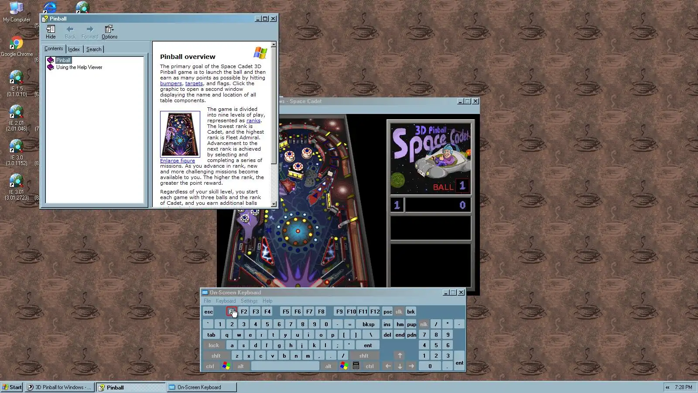The height and width of the screenshot is (393, 698).
Task: Open the IE 3.01 desktop shortcut
Action: [17, 187]
